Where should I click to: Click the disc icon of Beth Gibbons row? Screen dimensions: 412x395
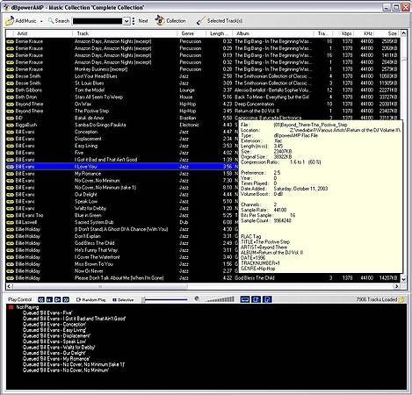(x=11, y=90)
